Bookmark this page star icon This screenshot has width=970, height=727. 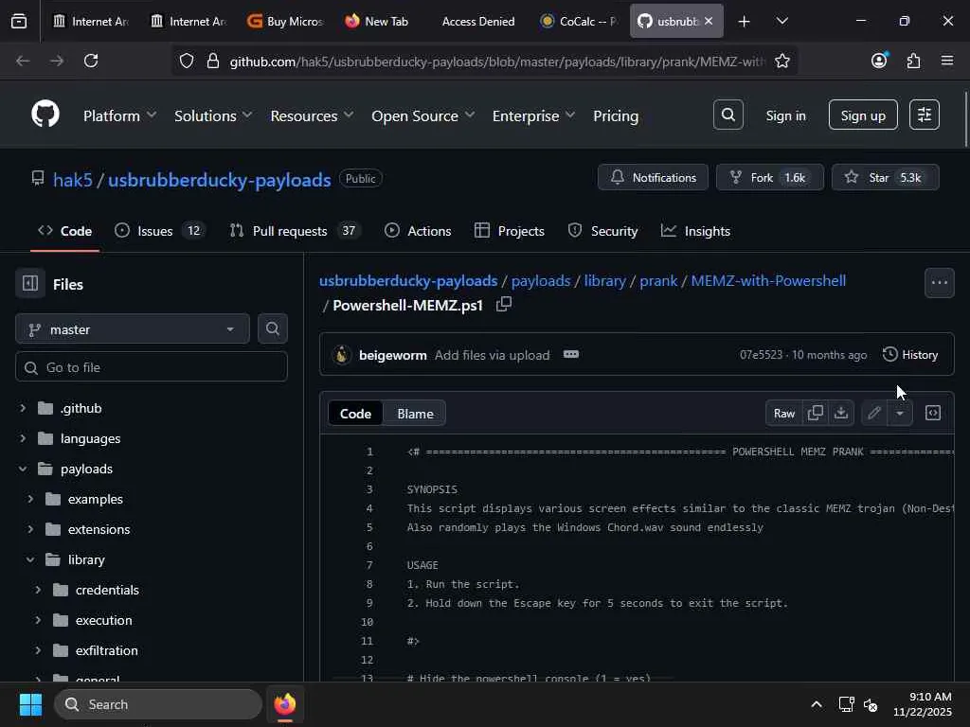pos(781,61)
